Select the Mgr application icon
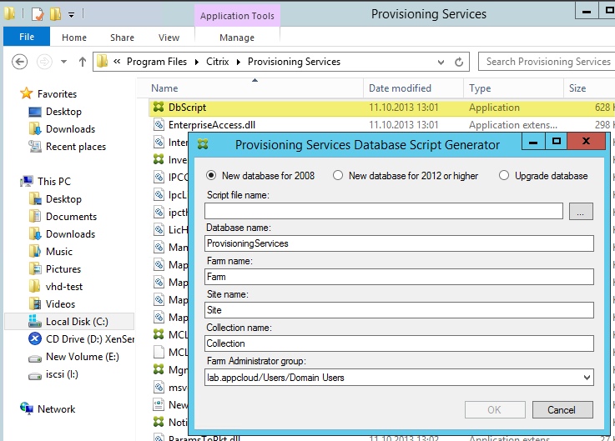The width and height of the screenshot is (615, 441). click(159, 369)
